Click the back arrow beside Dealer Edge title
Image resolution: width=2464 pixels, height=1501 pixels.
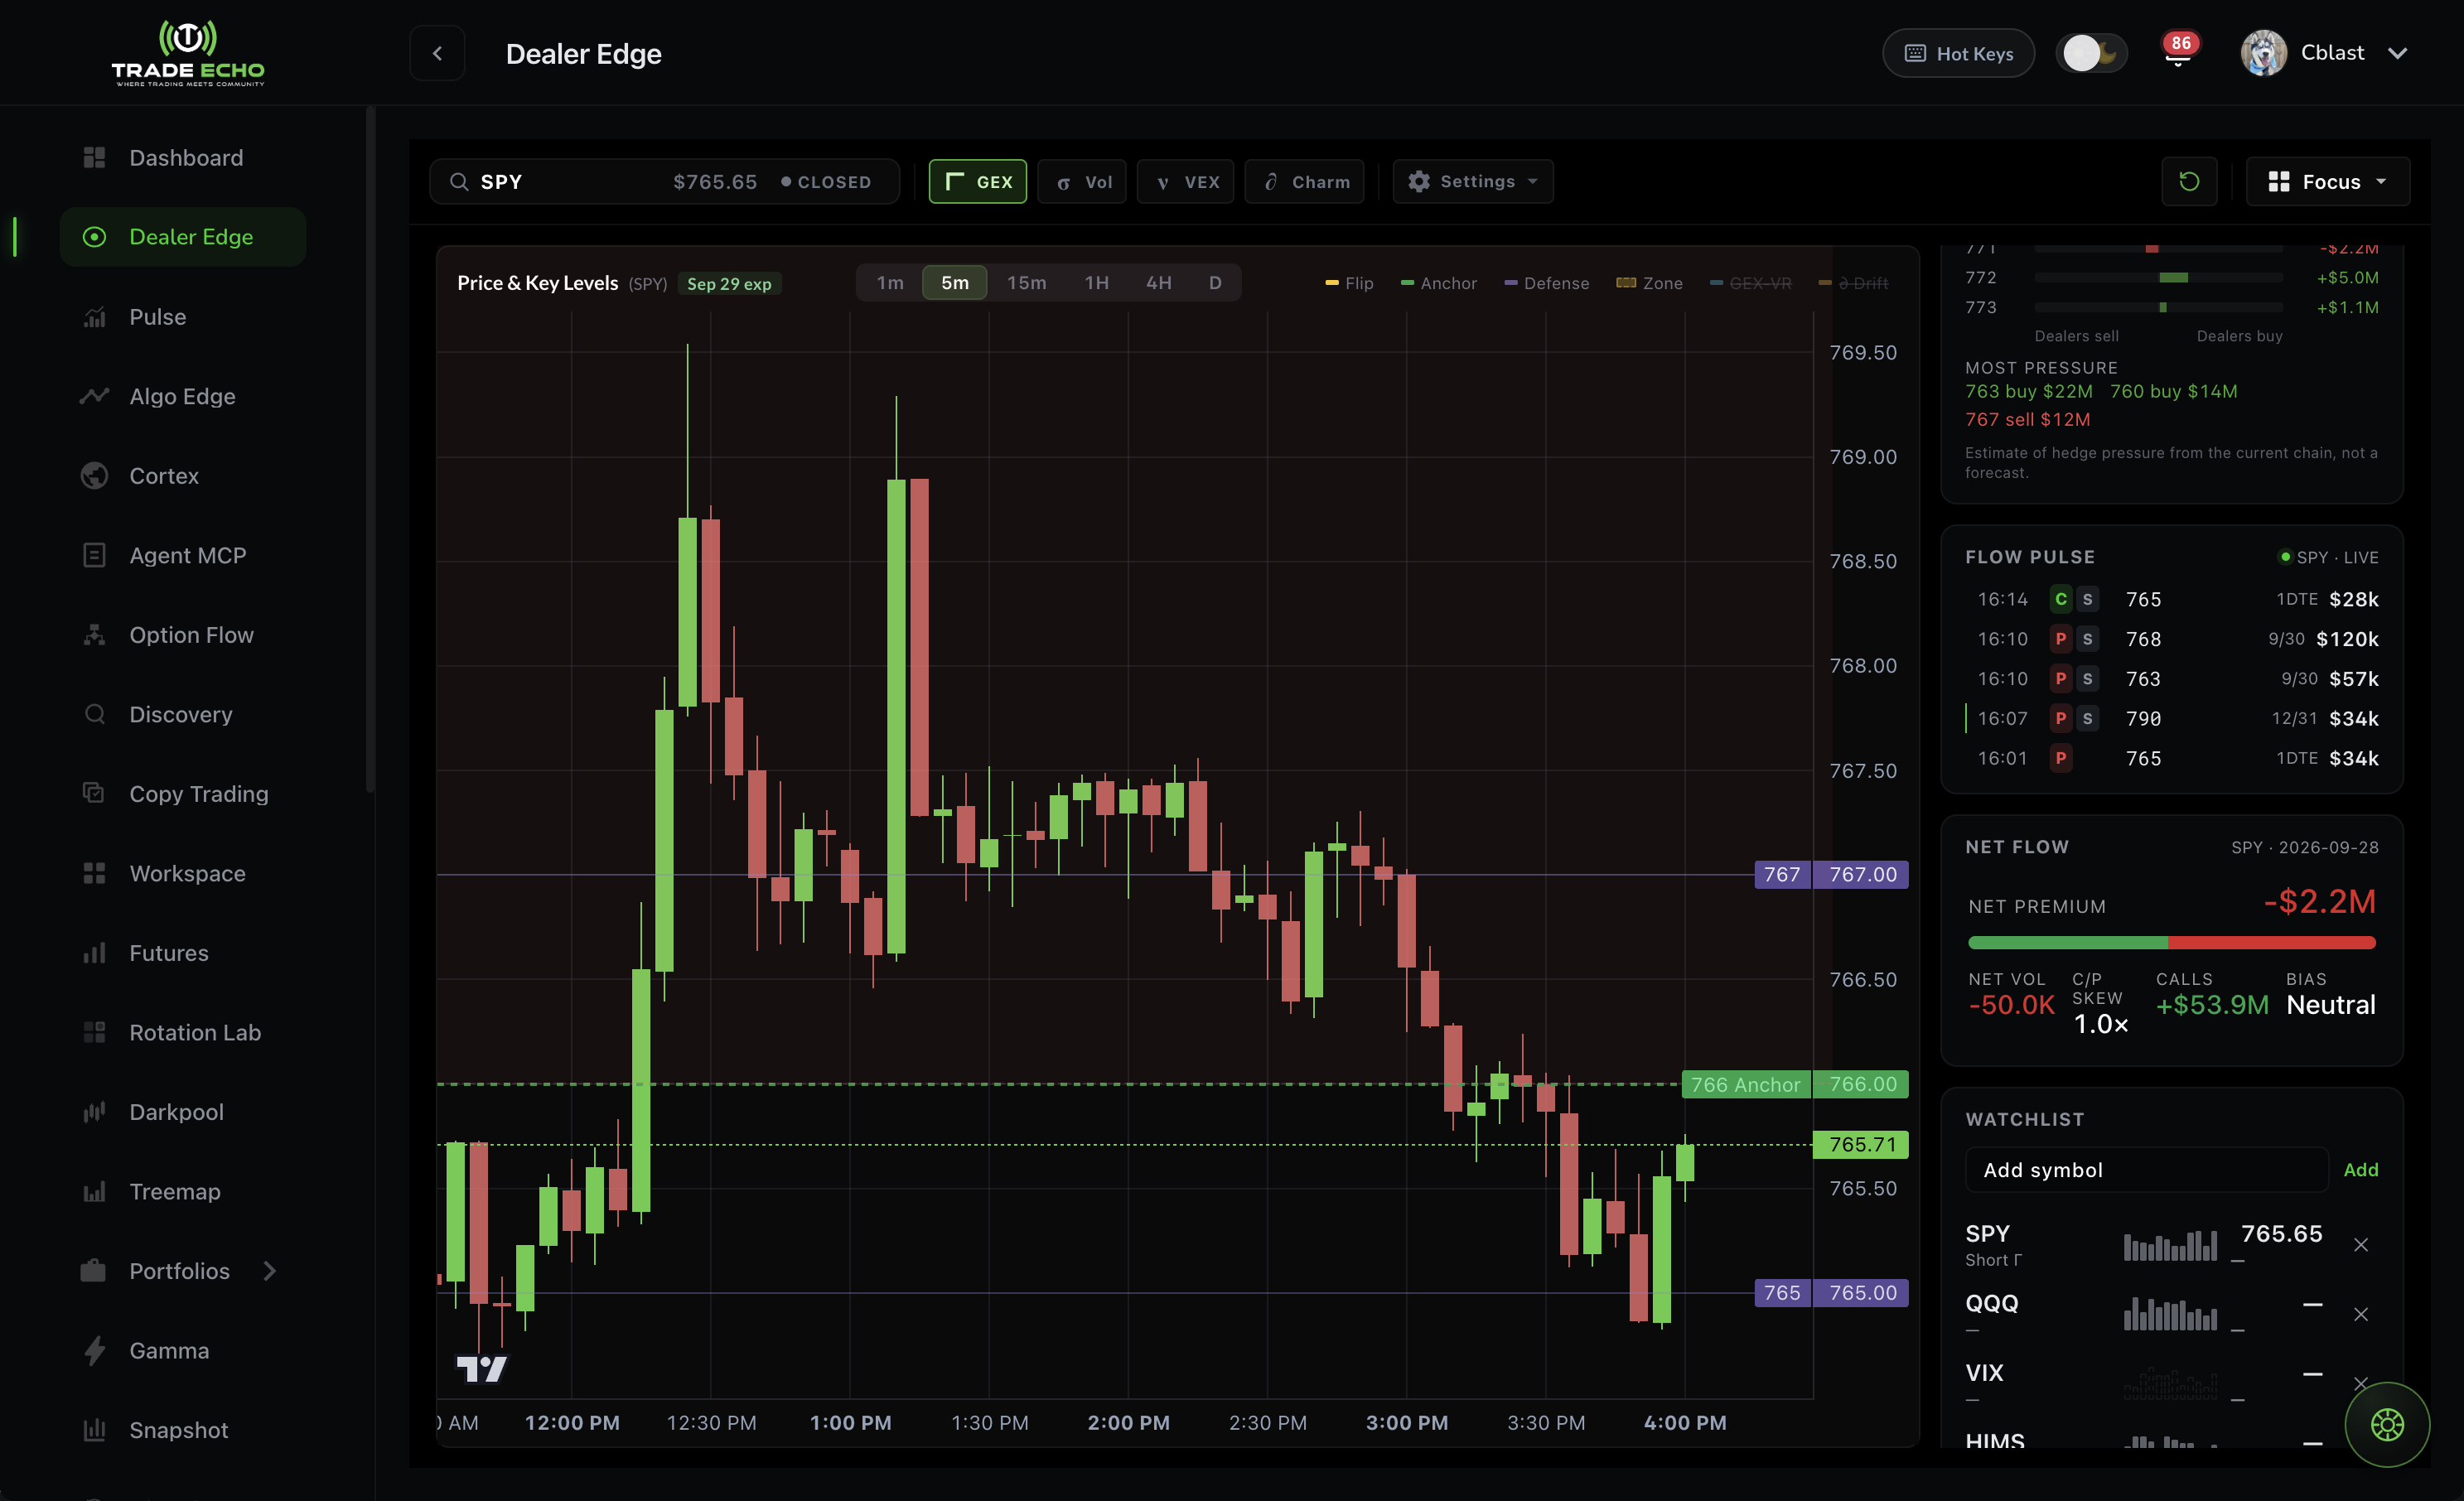click(x=437, y=53)
